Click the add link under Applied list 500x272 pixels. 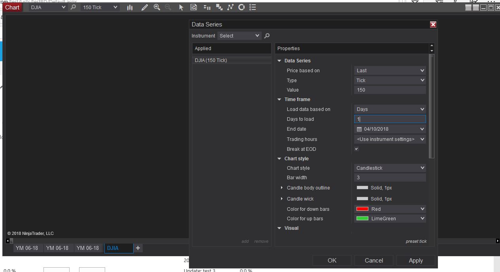click(245, 241)
